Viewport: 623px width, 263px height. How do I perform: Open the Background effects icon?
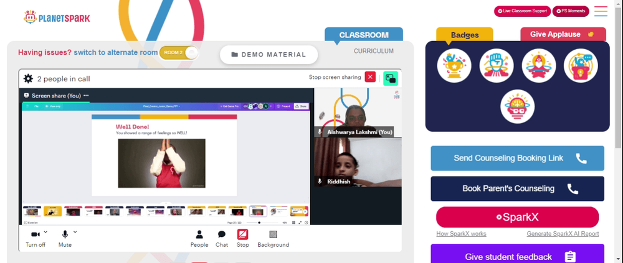click(273, 234)
